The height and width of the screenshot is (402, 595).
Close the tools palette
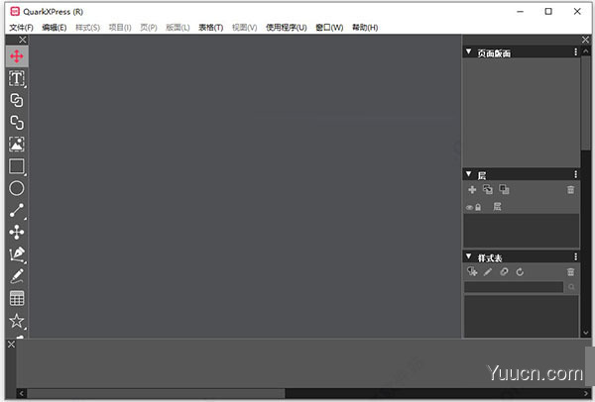click(23, 40)
